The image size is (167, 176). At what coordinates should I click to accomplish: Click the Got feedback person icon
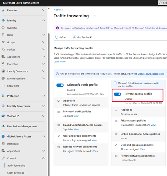[74, 37]
